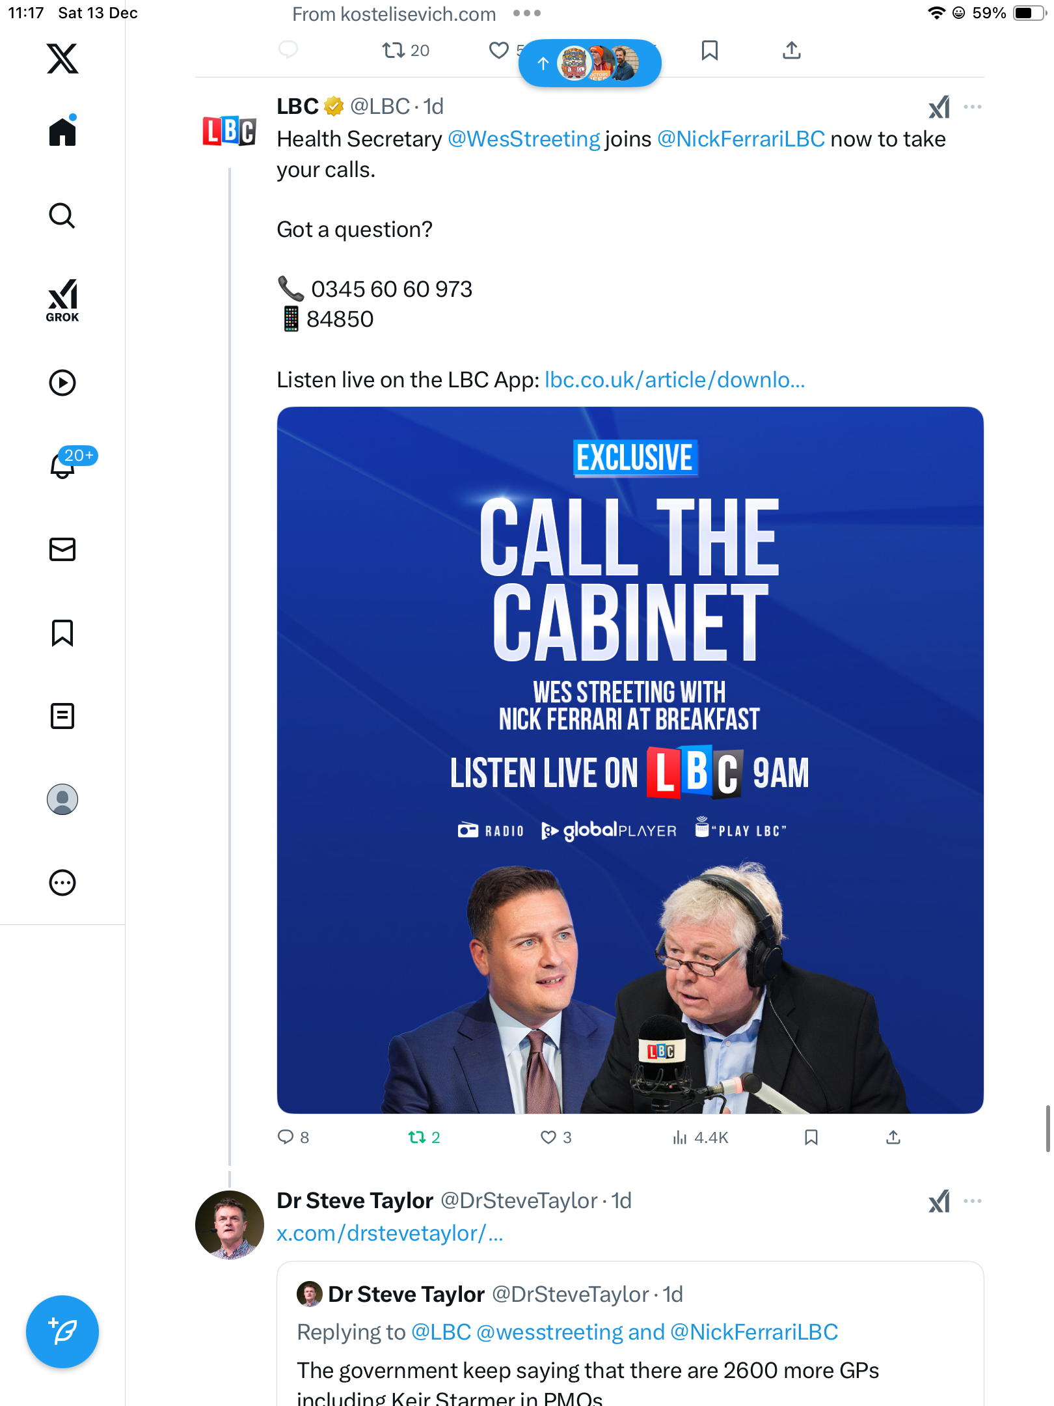The image size is (1054, 1406).
Task: Click the compose new post button
Action: pos(62,1332)
